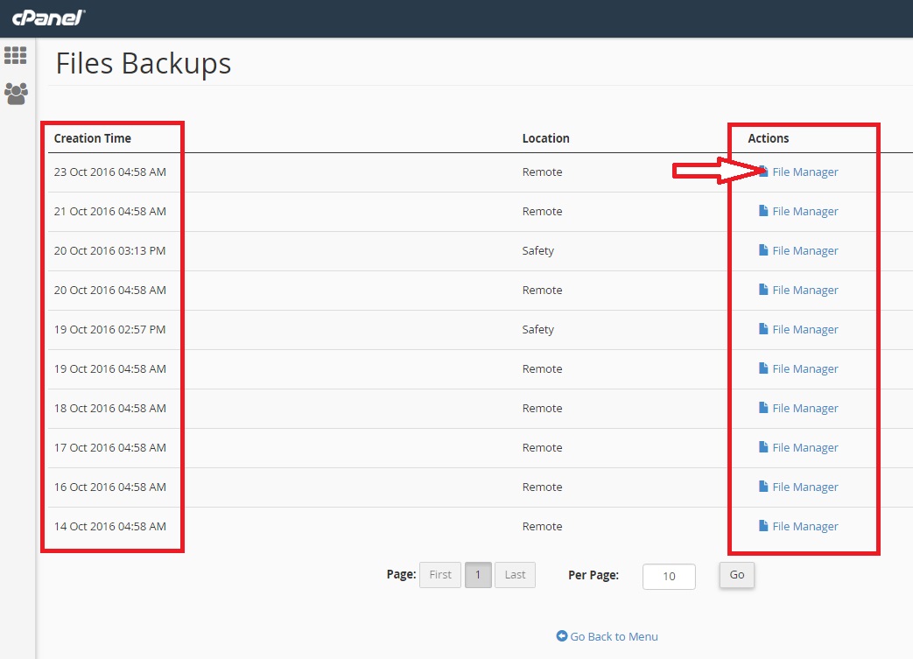Viewport: 913px width, 659px height.
Task: Click Remote location of 23 Oct backup
Action: click(x=542, y=172)
